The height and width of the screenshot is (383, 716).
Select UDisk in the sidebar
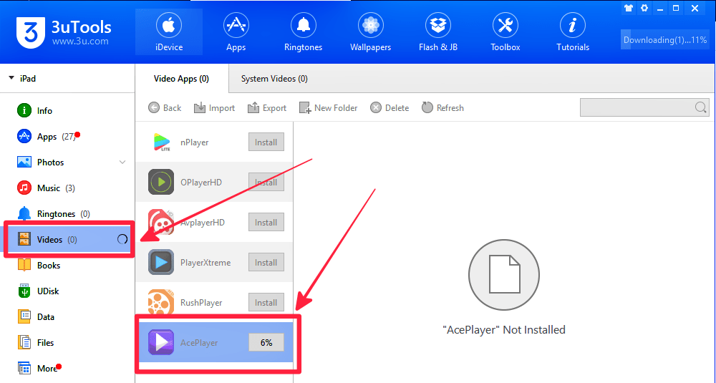[66, 291]
